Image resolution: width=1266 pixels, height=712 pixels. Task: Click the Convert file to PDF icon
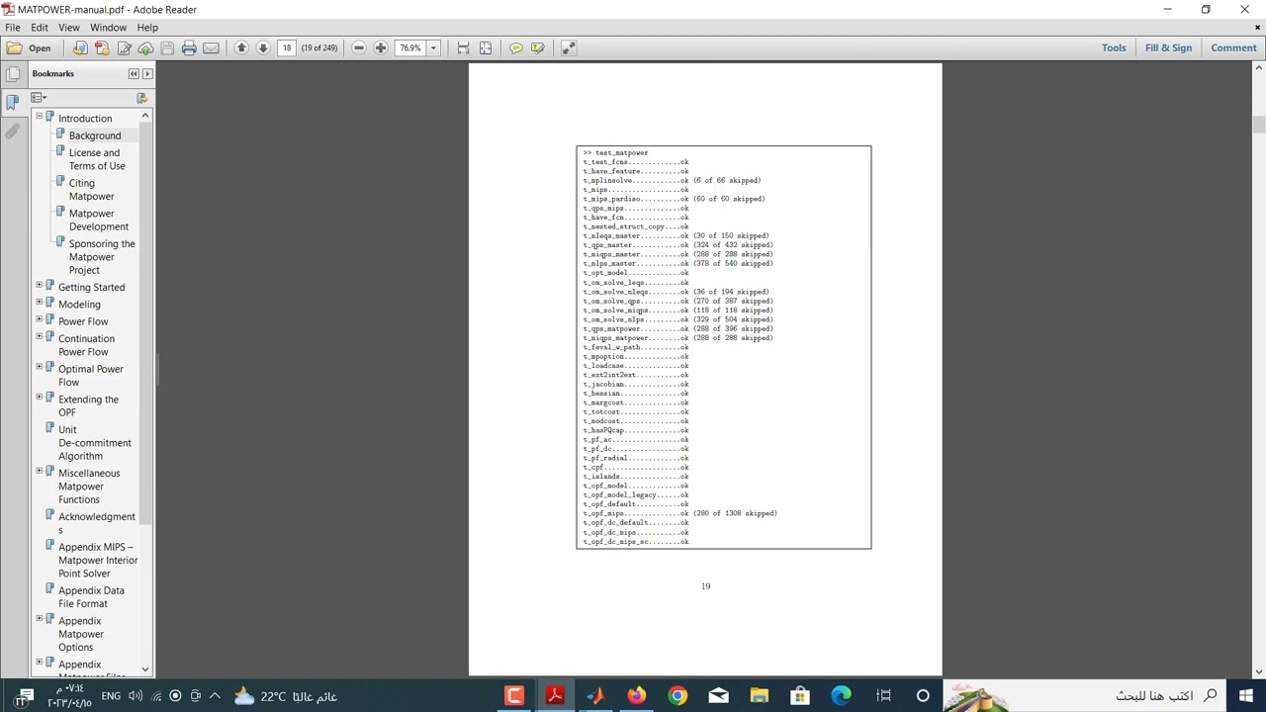pyautogui.click(x=80, y=47)
